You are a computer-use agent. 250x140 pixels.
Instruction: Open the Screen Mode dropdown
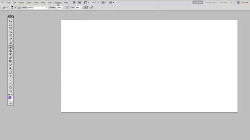tap(111, 3)
